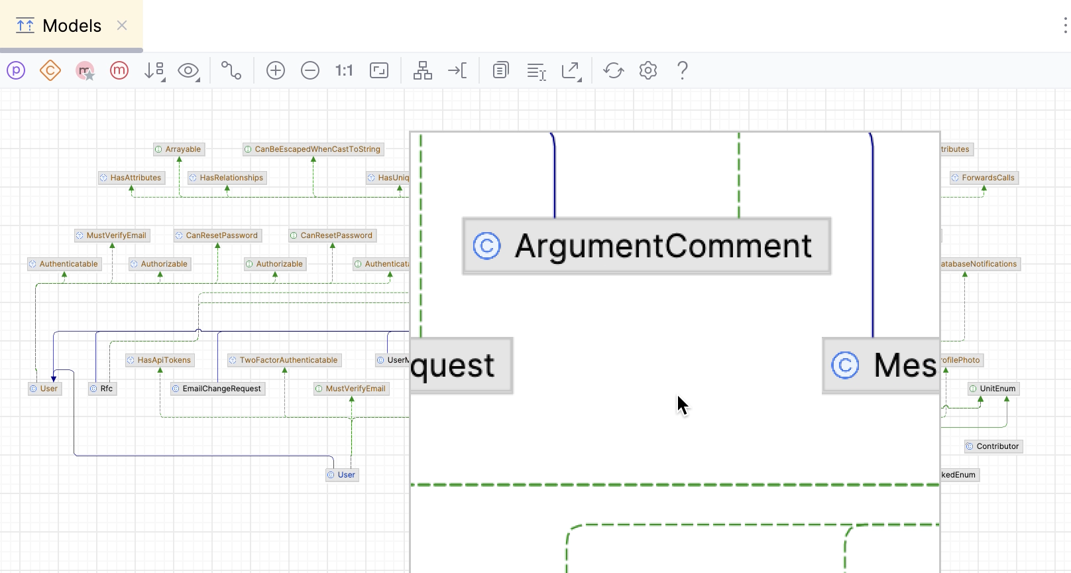Close the Models tab
This screenshot has width=1071, height=573.
click(x=122, y=25)
